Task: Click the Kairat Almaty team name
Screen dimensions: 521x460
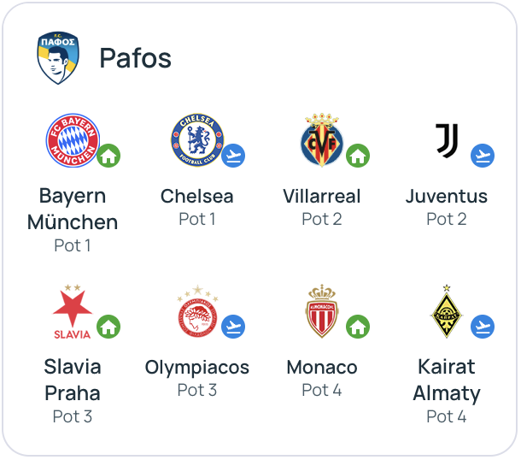Action: pos(447,380)
